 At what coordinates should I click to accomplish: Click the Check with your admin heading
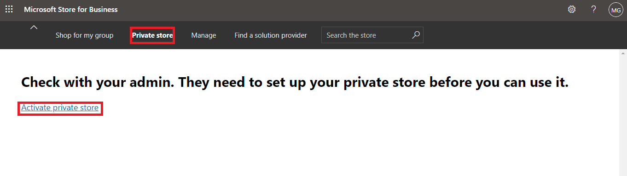(295, 83)
